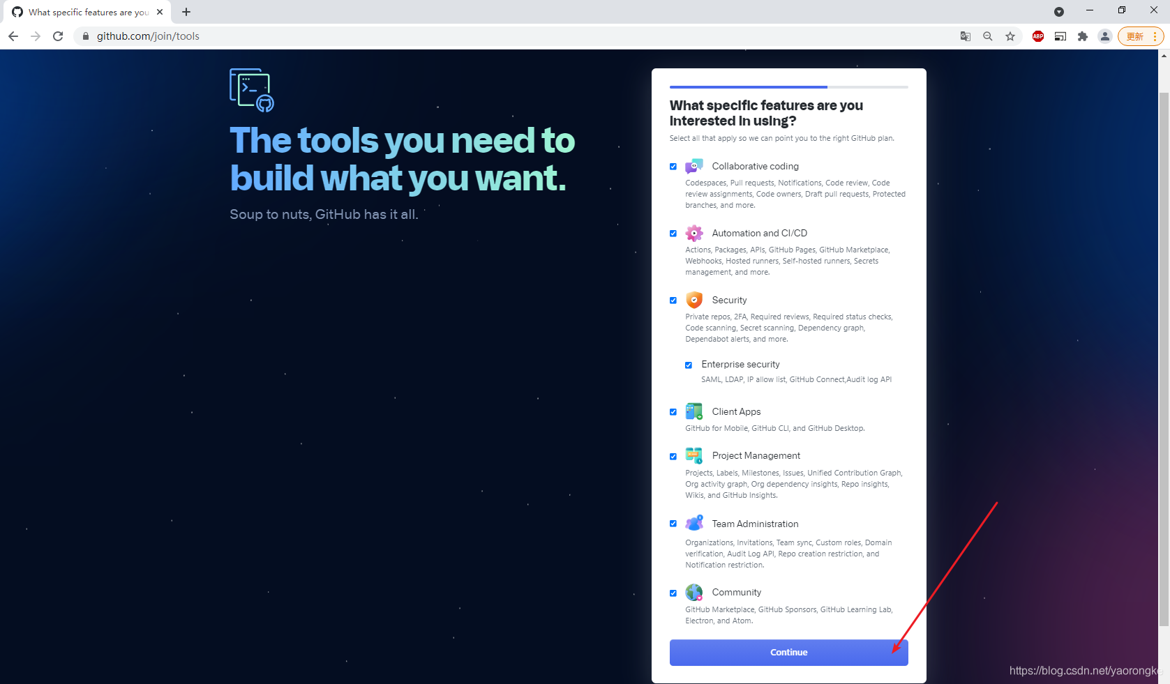
Task: Click the GitHub for Mobile, CLI, Desktop description
Action: pyautogui.click(x=775, y=428)
